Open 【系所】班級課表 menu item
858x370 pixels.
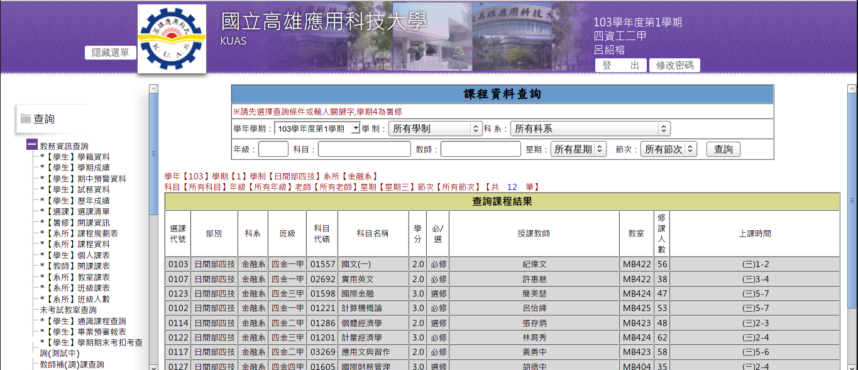click(75, 288)
